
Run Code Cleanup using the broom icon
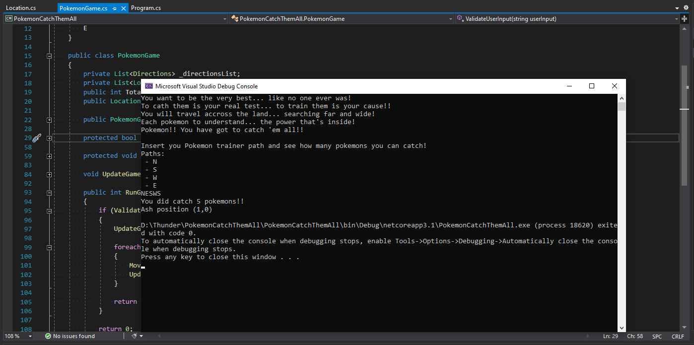pos(135,336)
